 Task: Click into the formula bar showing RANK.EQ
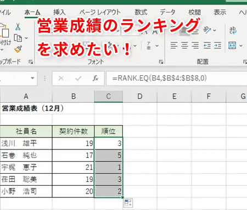(177, 79)
